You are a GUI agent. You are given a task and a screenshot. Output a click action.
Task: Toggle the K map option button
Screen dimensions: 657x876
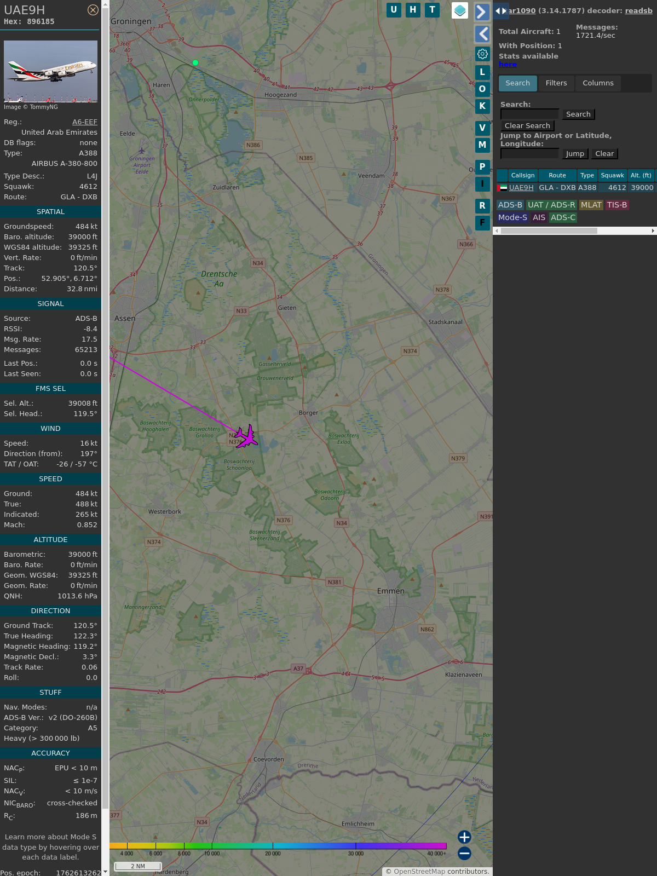click(x=482, y=106)
